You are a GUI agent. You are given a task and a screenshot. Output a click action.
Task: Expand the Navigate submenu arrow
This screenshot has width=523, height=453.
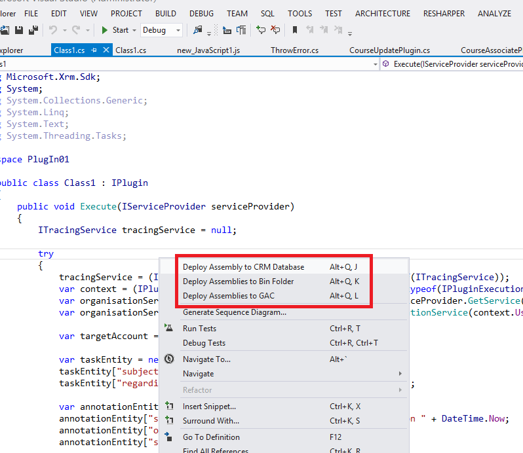pos(400,374)
